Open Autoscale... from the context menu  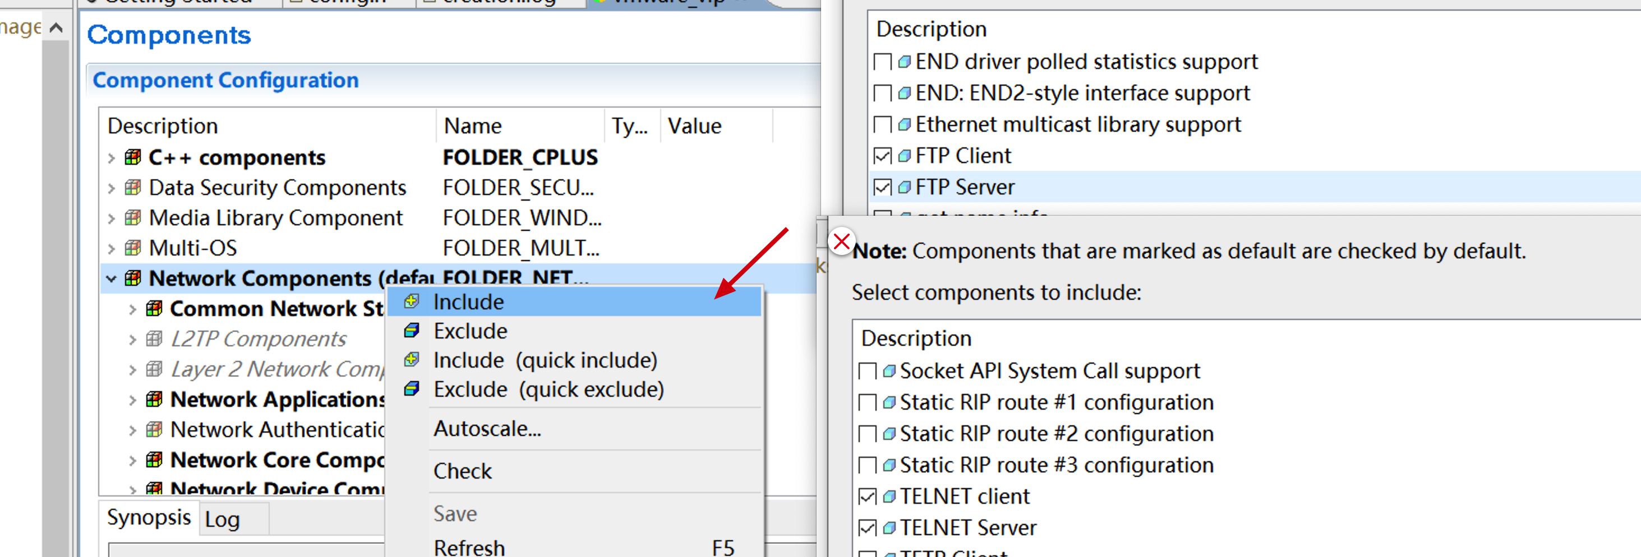574,429
